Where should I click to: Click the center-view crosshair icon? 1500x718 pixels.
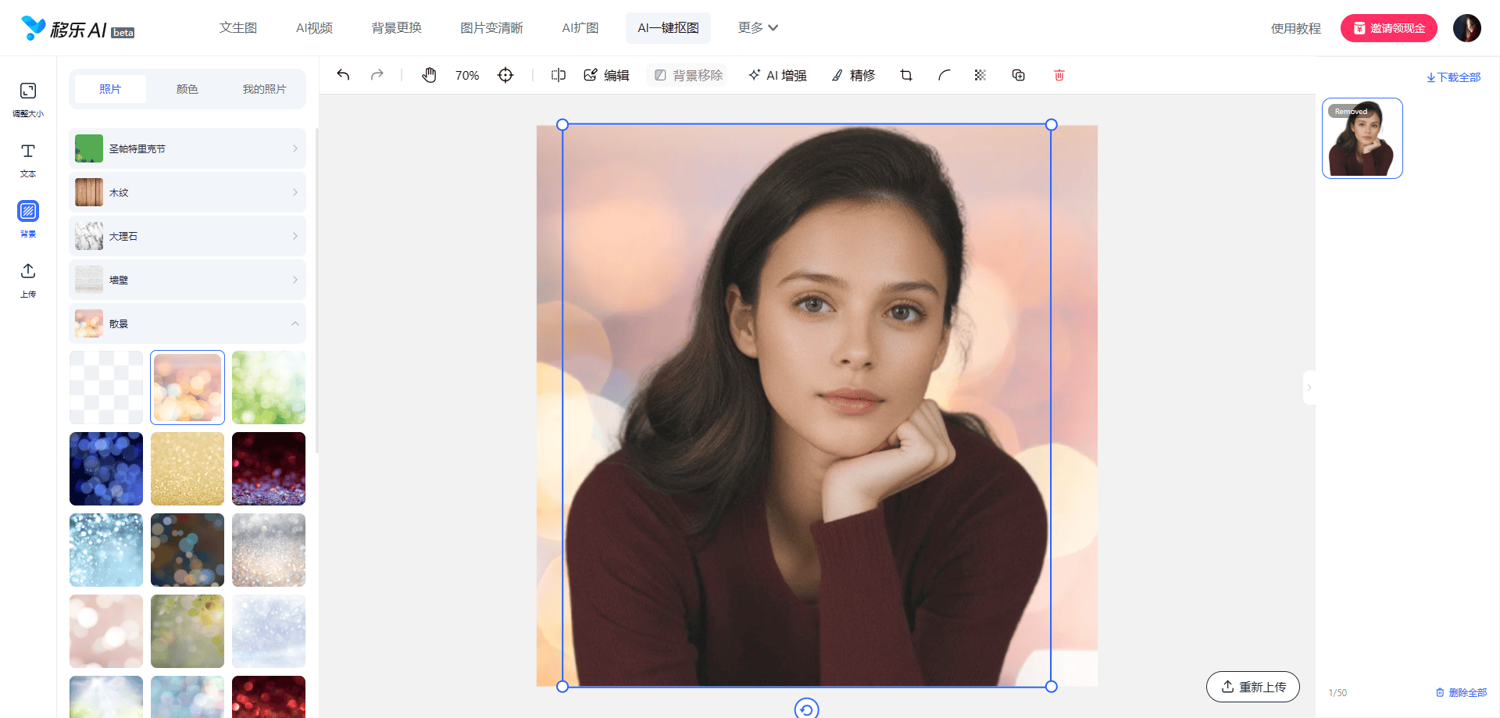point(505,75)
